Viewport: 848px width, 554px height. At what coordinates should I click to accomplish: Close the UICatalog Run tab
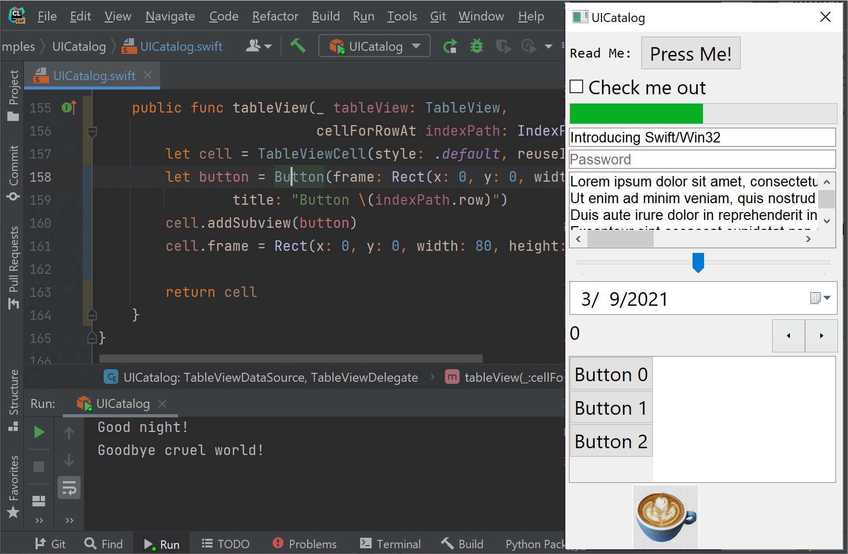point(162,404)
